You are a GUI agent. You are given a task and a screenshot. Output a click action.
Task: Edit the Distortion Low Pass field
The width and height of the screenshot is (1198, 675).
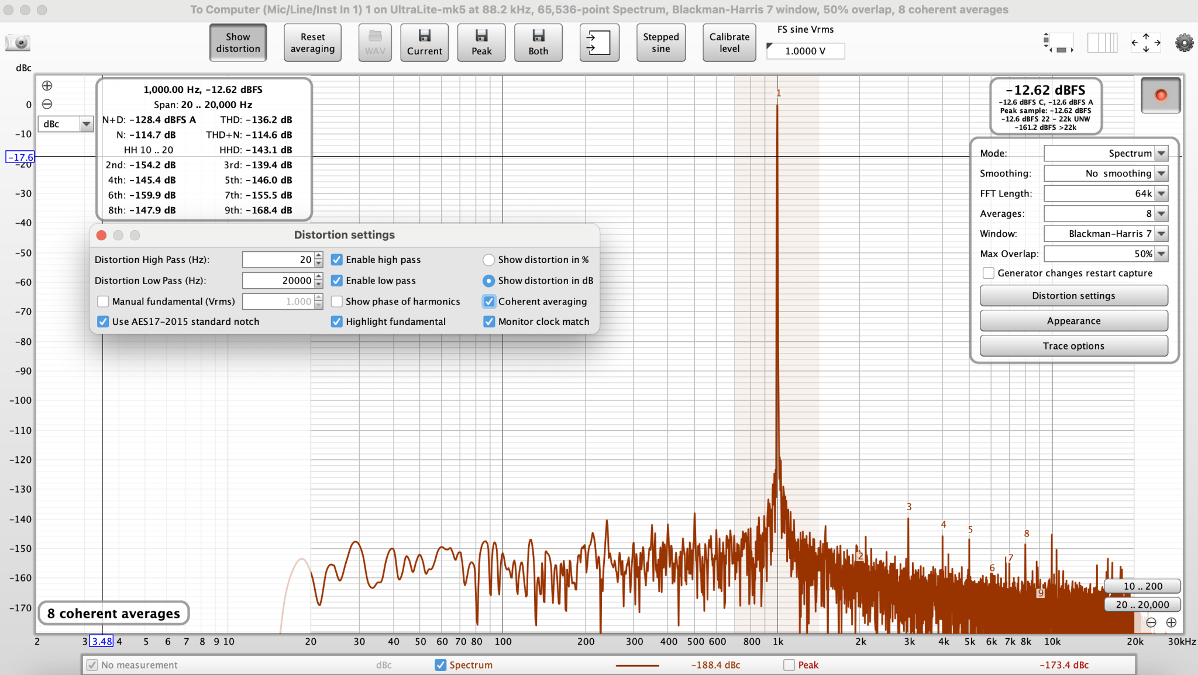[x=278, y=281]
